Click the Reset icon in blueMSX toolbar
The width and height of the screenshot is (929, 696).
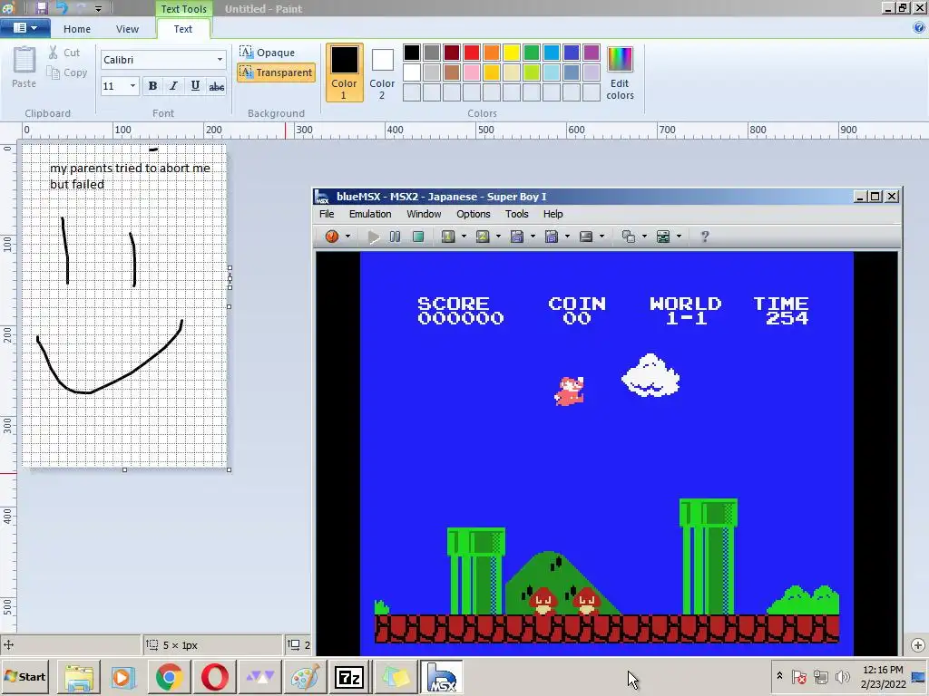pos(332,237)
